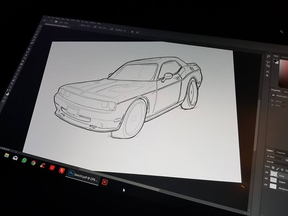Select the Move tool in the toolbar
The height and width of the screenshot is (216, 288).
pos(40,26)
